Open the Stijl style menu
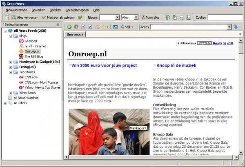Image resolution: width=245 pixels, height=167 pixels. (x=127, y=27)
